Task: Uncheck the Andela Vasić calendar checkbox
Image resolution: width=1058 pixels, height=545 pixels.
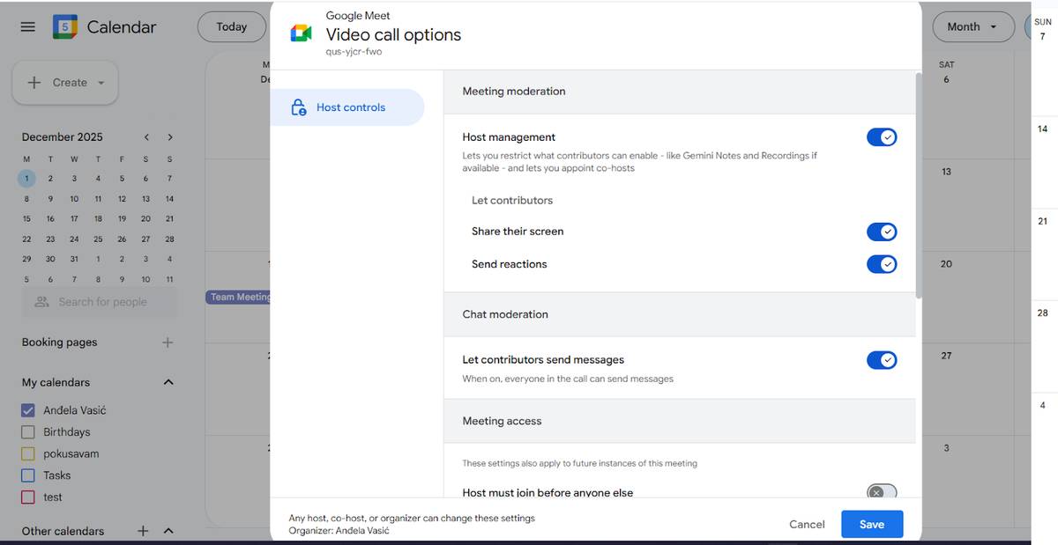Action: pos(28,410)
